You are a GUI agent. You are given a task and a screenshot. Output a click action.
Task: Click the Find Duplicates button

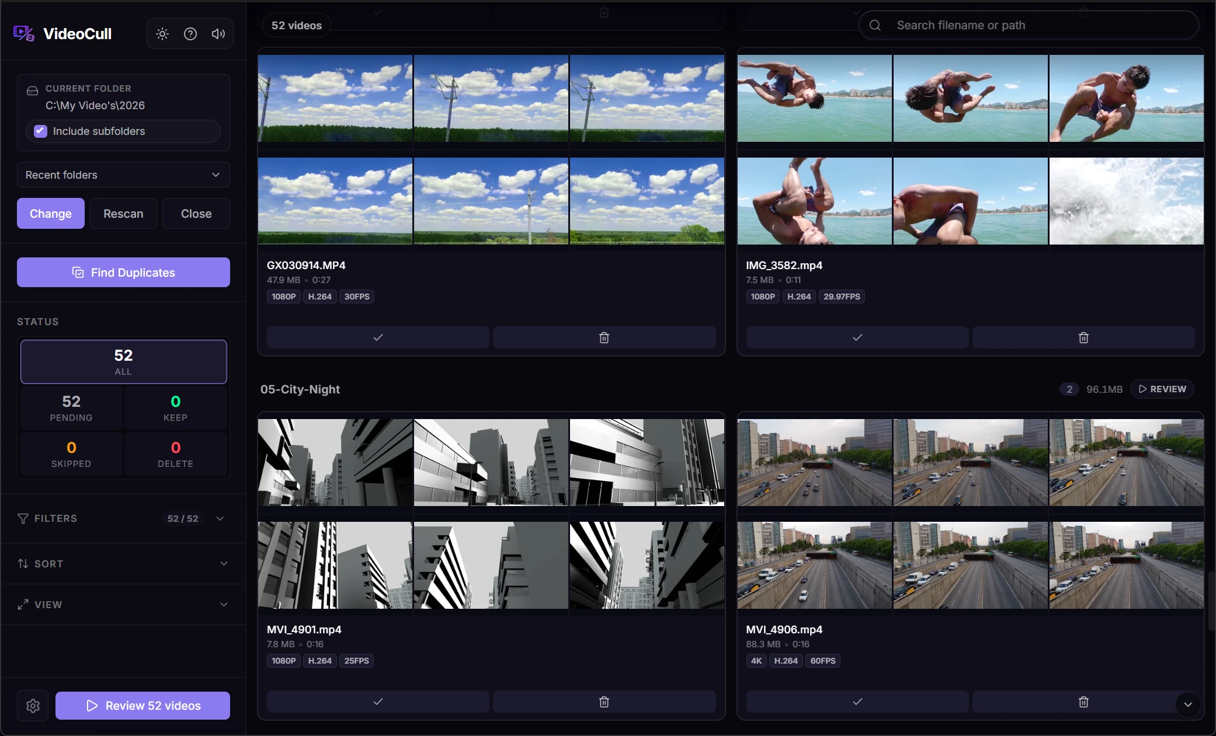click(x=123, y=273)
